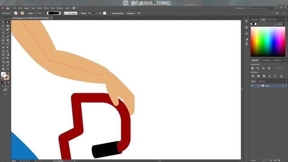The width and height of the screenshot is (288, 162).
Task: Click the Layer 1 target circle
Action: [x=283, y=86]
